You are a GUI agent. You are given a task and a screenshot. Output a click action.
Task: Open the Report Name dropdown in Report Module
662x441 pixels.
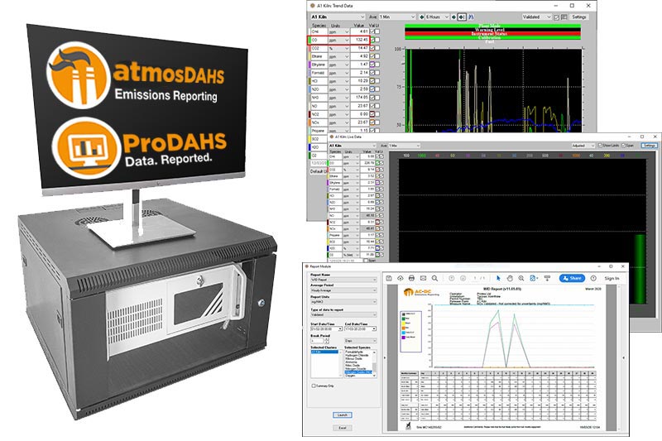tap(343, 280)
